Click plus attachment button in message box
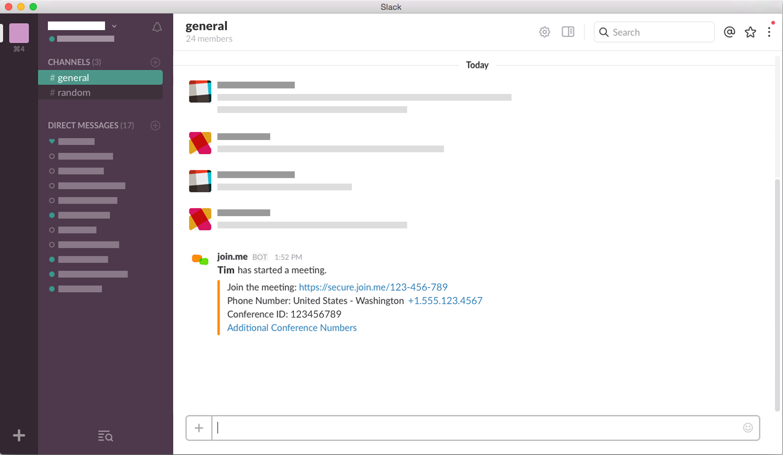 coord(199,428)
